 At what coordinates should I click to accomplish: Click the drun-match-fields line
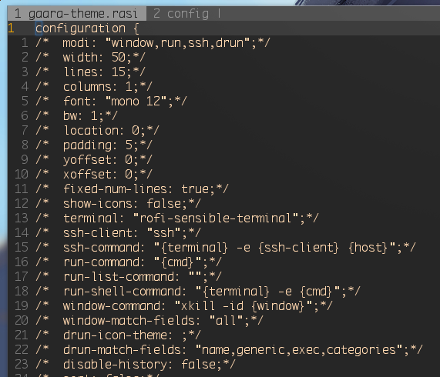(229, 349)
